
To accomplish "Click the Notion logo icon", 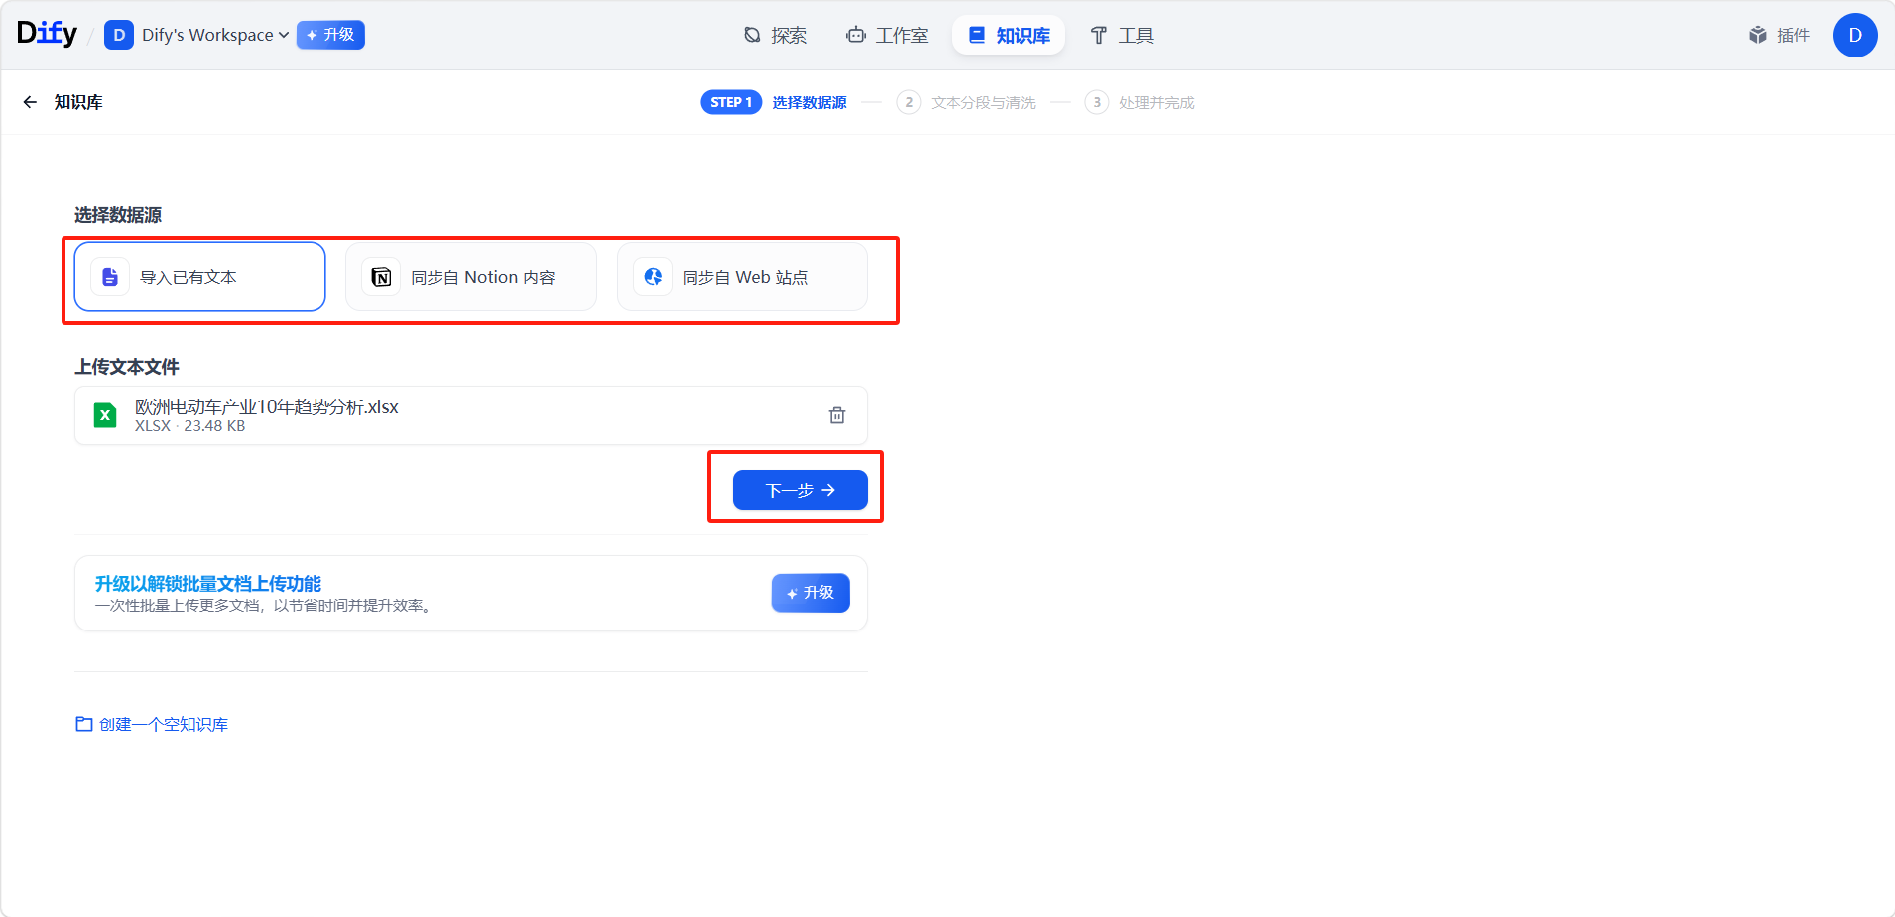I will (x=381, y=277).
